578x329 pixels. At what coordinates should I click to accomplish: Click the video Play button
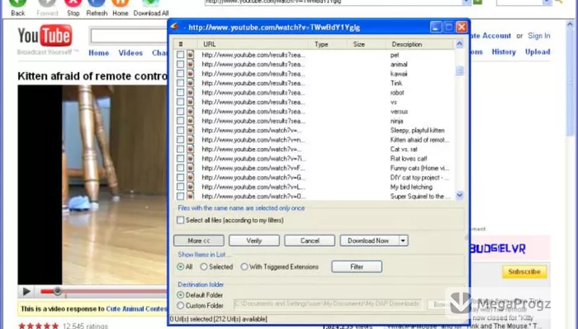pos(26,291)
